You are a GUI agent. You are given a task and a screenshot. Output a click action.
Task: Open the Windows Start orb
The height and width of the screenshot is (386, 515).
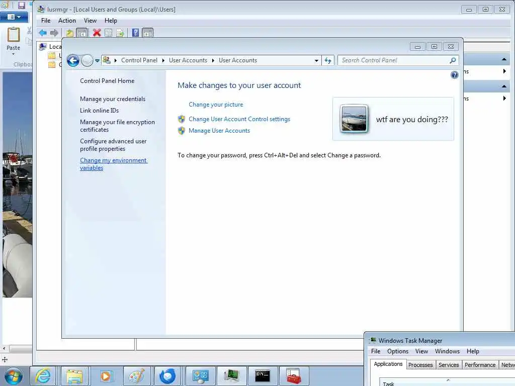(x=14, y=376)
